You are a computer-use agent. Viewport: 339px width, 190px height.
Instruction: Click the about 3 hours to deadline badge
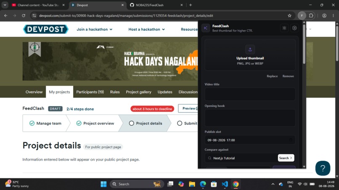pyautogui.click(x=152, y=109)
